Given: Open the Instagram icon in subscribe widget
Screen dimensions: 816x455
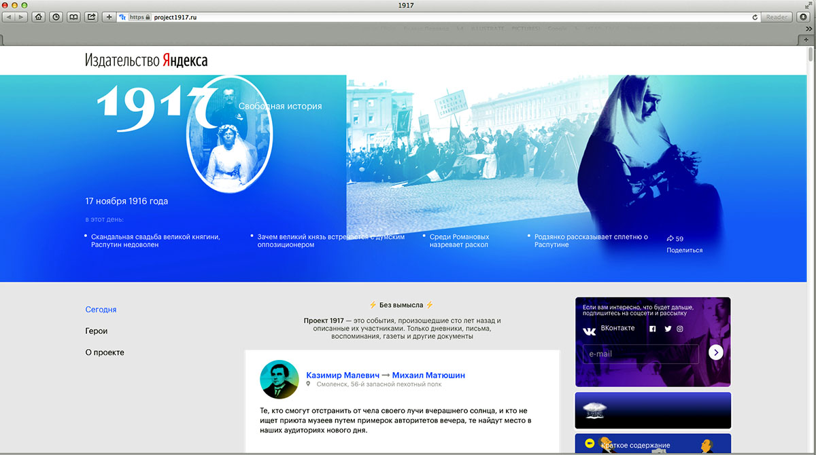Looking at the screenshot, I should [x=680, y=329].
